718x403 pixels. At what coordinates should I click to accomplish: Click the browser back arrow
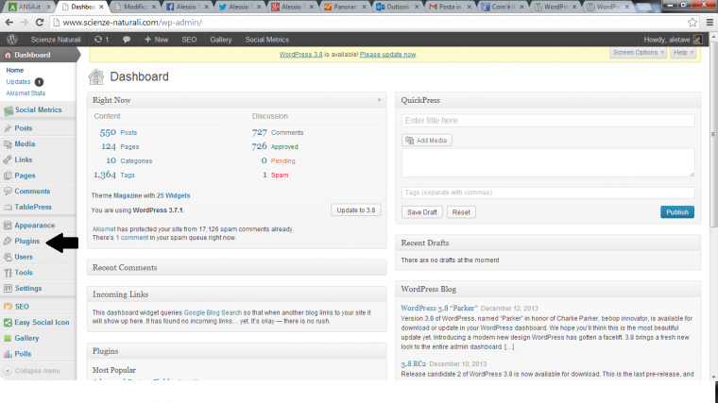[9, 22]
